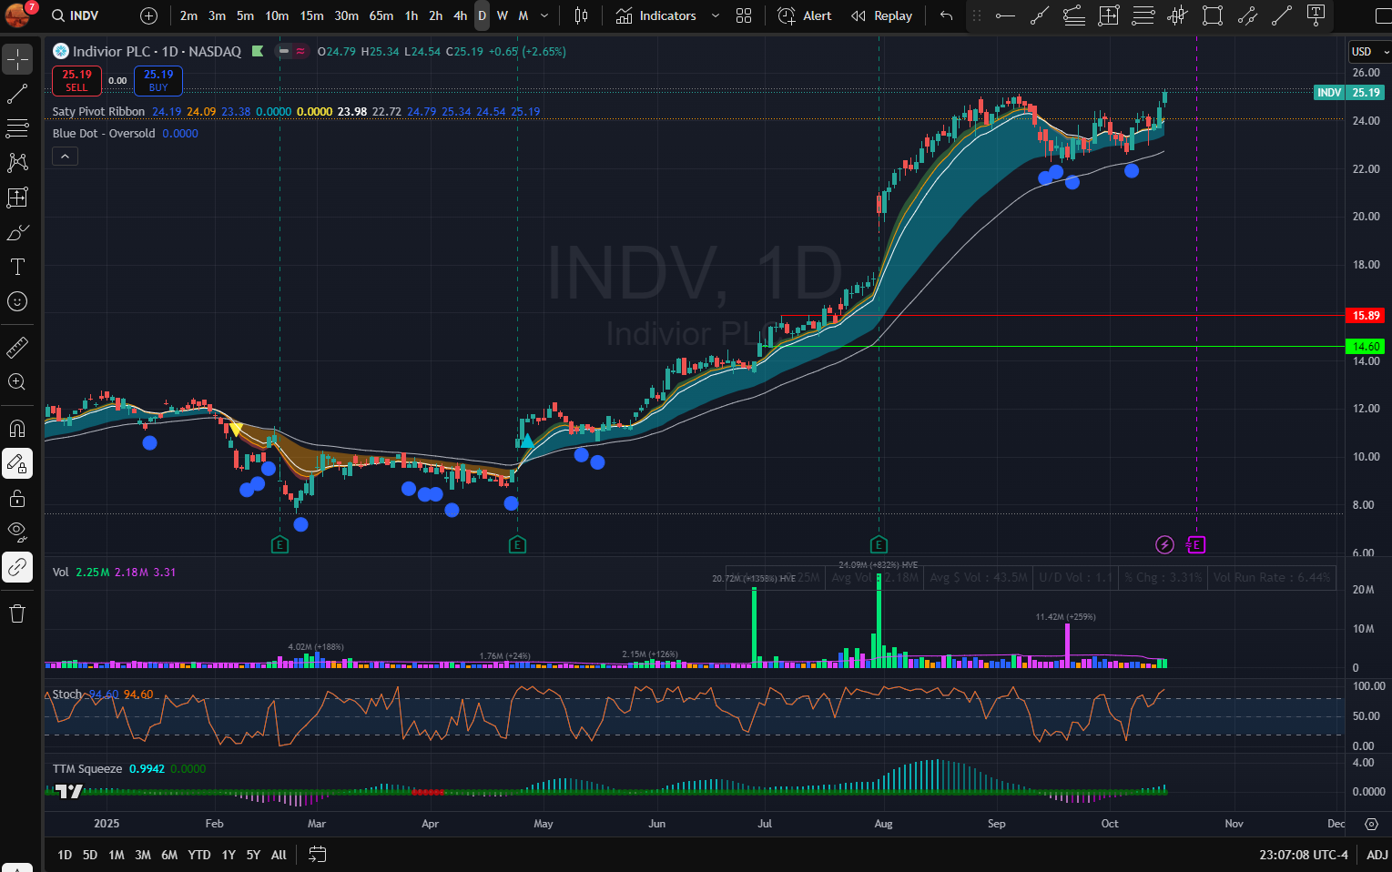Select the extended trend line favorite tool

(x=1040, y=15)
